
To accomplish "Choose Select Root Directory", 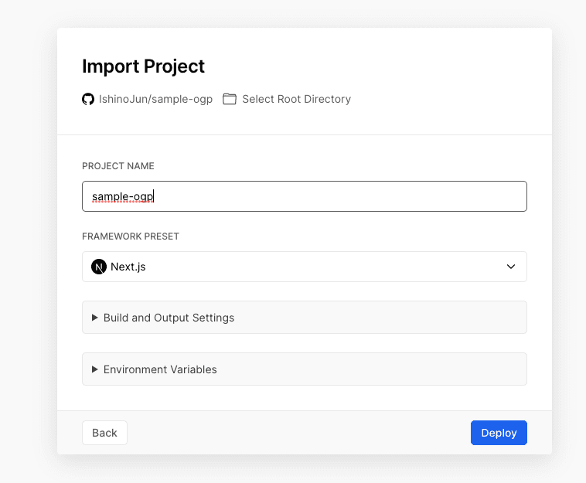I will (296, 99).
